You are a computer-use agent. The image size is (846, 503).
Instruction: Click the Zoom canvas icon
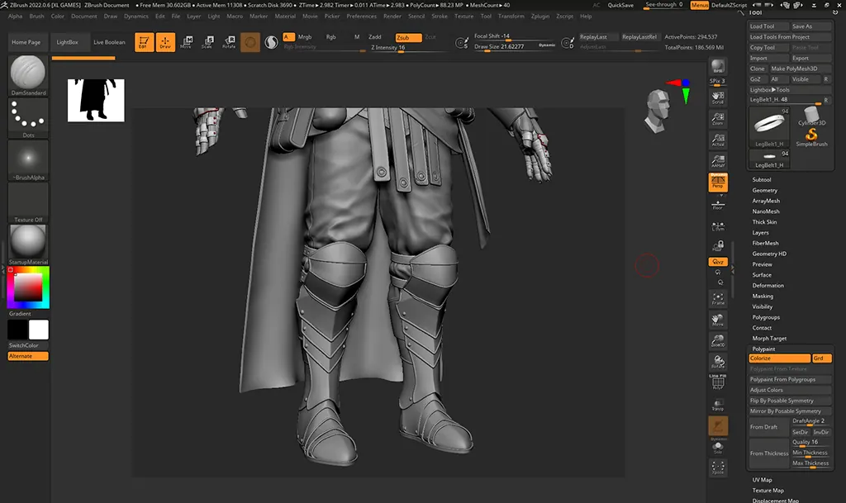coord(718,119)
